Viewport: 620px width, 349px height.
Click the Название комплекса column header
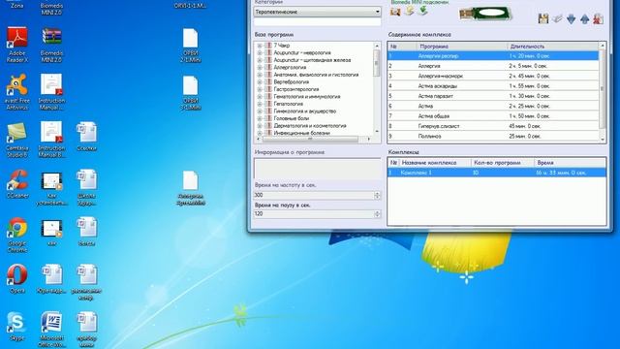[435, 163]
